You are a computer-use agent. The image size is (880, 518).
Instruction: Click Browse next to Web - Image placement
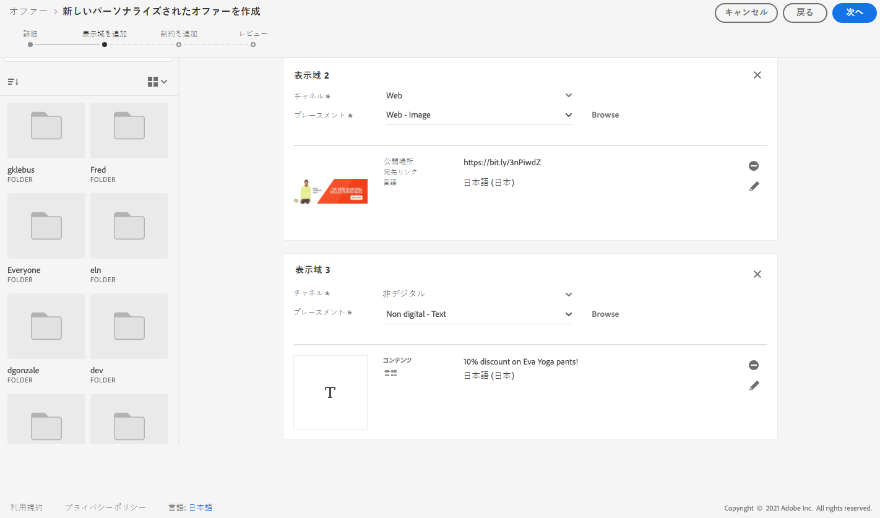pyautogui.click(x=605, y=115)
